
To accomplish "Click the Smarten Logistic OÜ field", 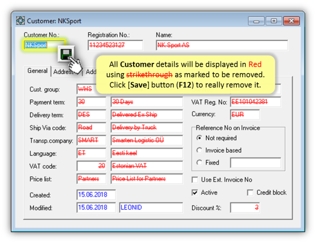I will tap(147, 141).
